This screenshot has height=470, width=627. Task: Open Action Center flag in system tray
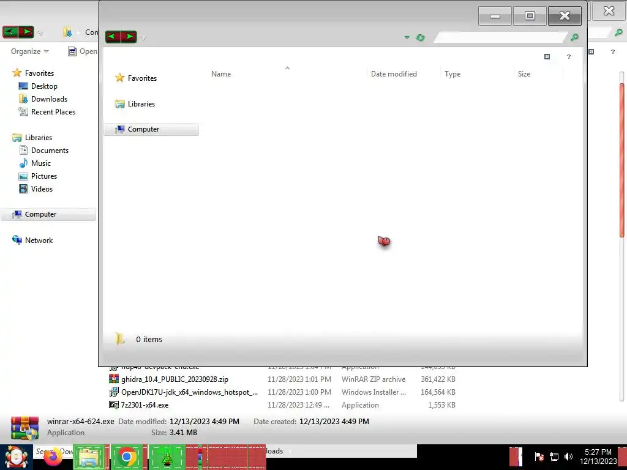pyautogui.click(x=539, y=457)
